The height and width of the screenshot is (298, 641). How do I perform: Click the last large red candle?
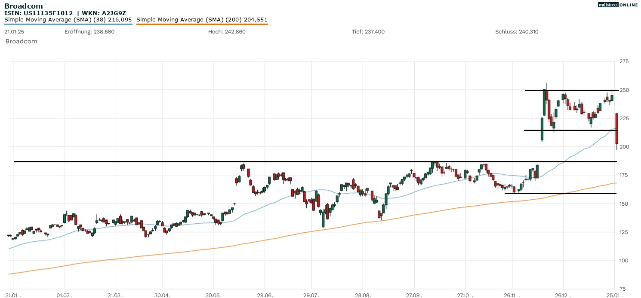[616, 128]
